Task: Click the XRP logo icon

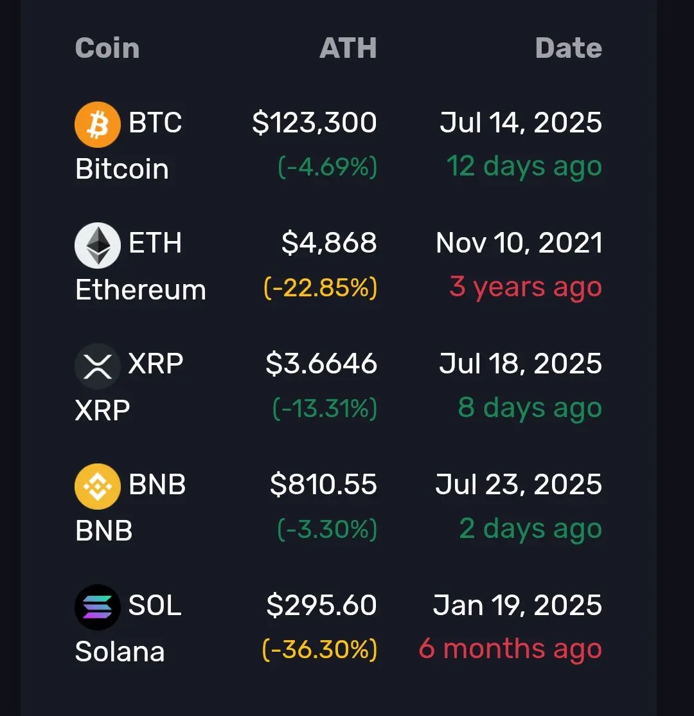Action: click(98, 366)
